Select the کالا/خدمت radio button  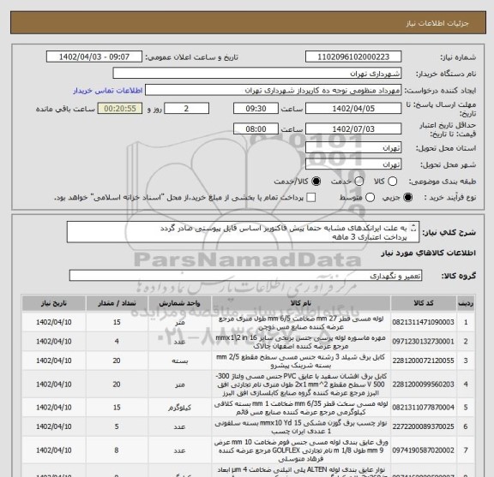pos(316,182)
